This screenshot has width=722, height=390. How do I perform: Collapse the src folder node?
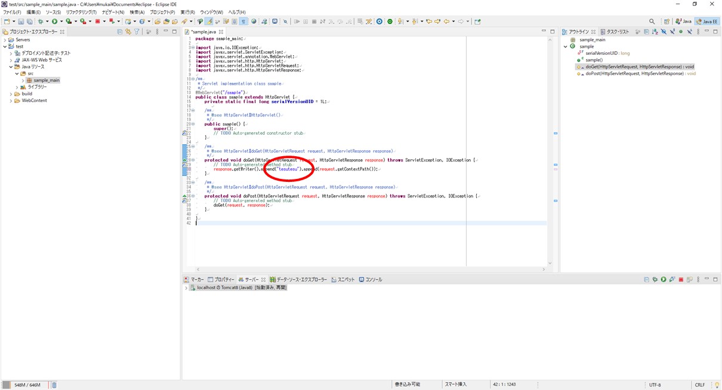[17, 73]
